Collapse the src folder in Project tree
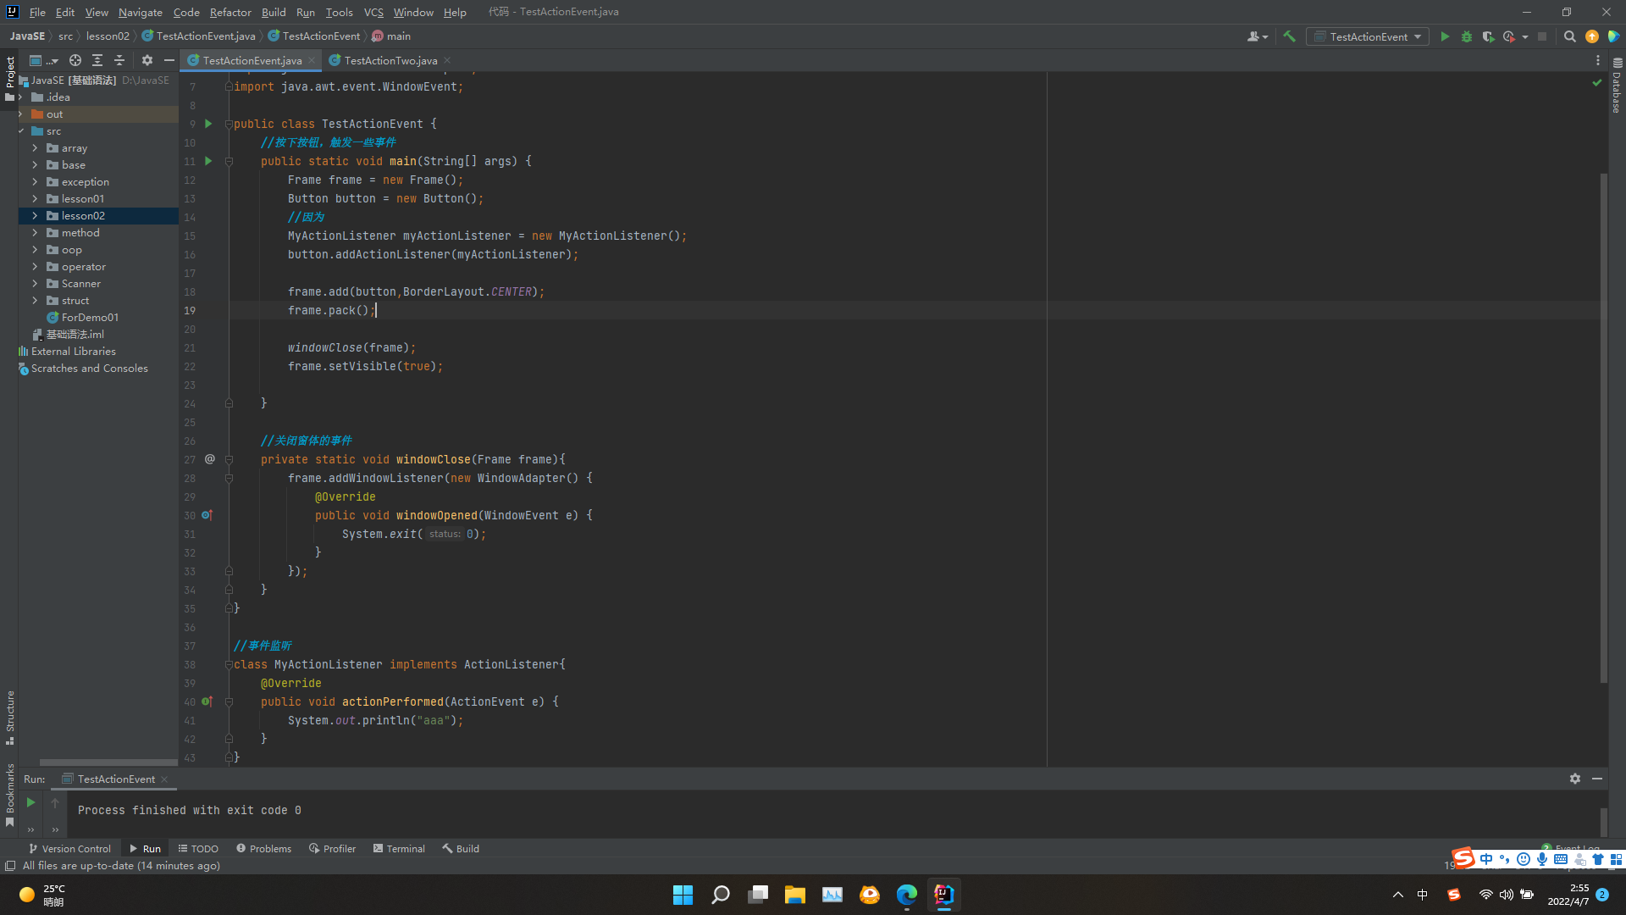The width and height of the screenshot is (1626, 915). [x=21, y=131]
